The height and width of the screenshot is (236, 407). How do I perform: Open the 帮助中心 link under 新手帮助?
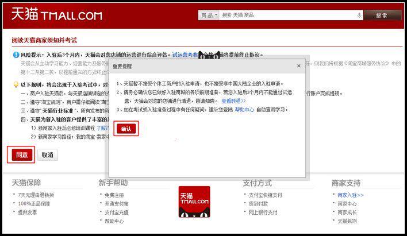click(114, 221)
